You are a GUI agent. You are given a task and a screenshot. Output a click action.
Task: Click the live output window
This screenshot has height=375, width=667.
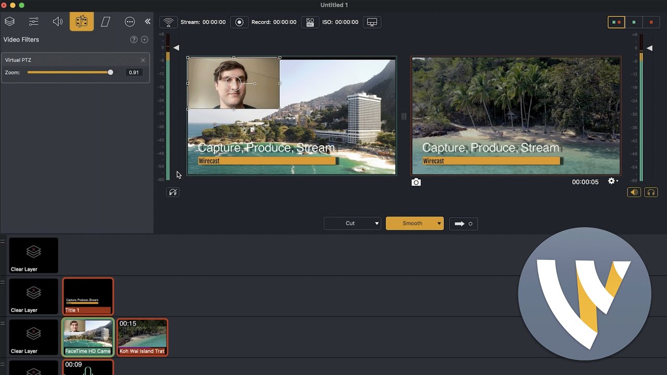pyautogui.click(x=516, y=116)
